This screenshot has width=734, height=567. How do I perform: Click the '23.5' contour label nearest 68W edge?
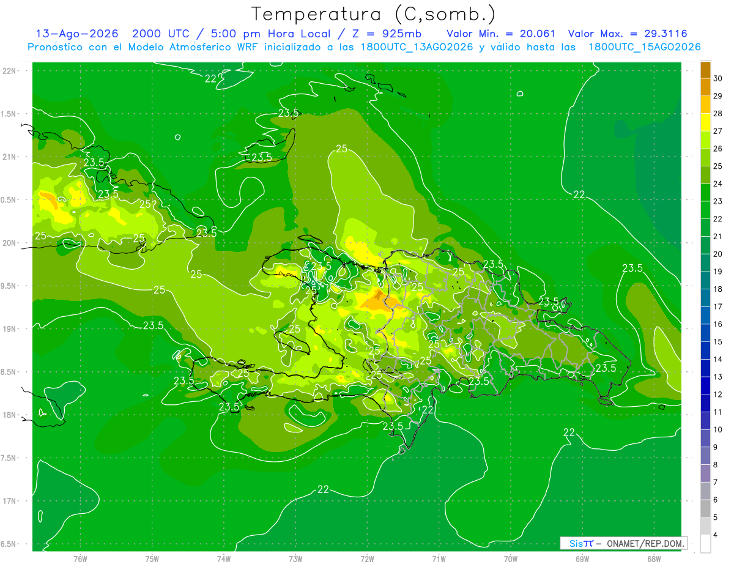tap(632, 268)
